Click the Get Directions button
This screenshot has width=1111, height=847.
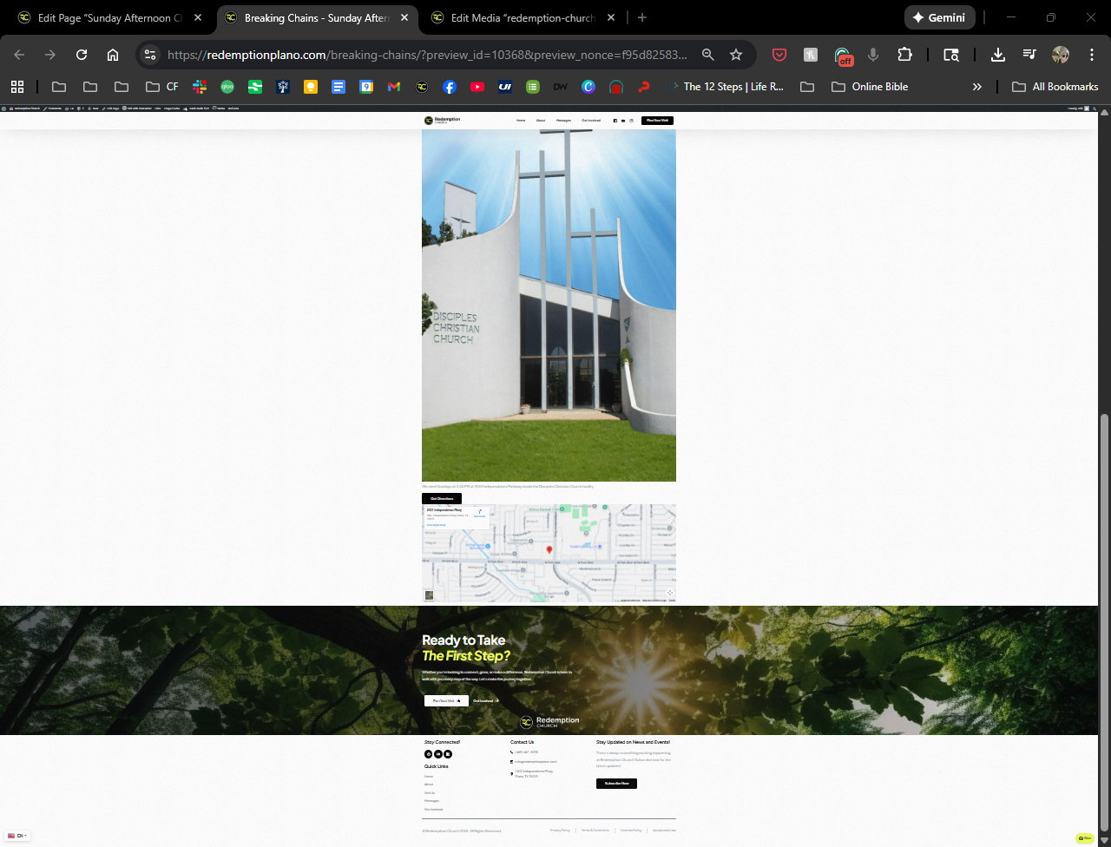coord(442,499)
